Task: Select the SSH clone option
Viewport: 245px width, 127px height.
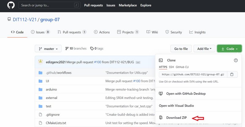Action: [x=171, y=67]
